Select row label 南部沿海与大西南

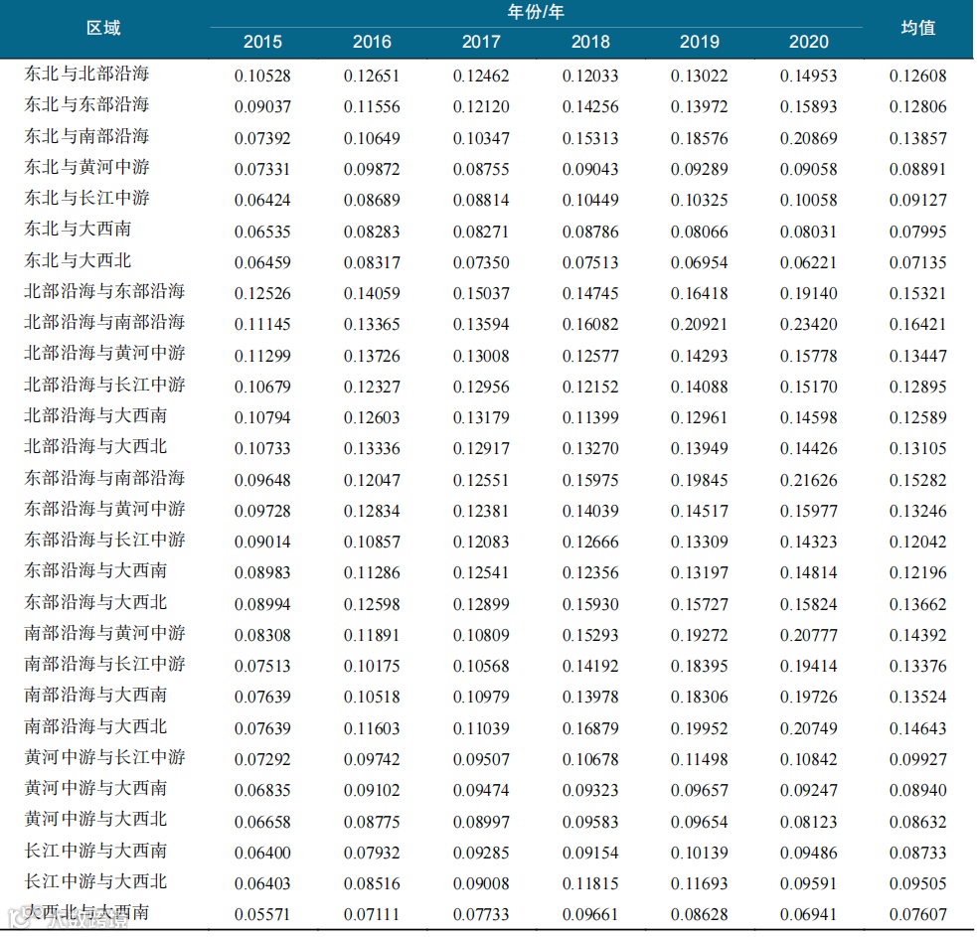[96, 695]
